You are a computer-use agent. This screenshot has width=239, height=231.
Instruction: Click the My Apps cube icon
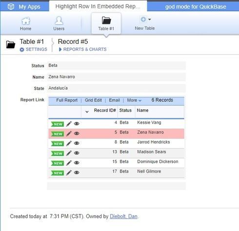[x=11, y=7]
